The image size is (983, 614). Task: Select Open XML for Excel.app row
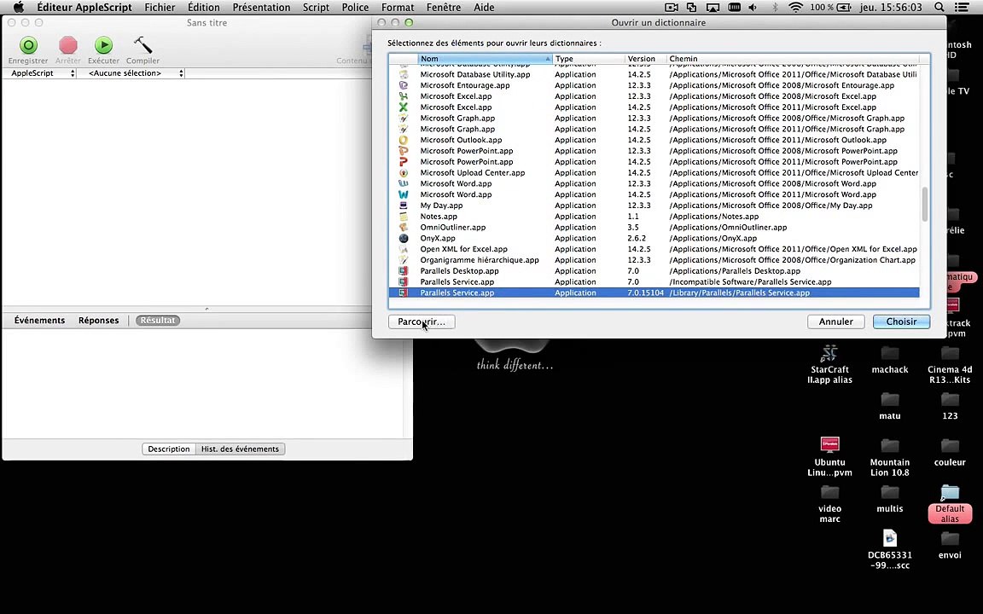pos(654,249)
